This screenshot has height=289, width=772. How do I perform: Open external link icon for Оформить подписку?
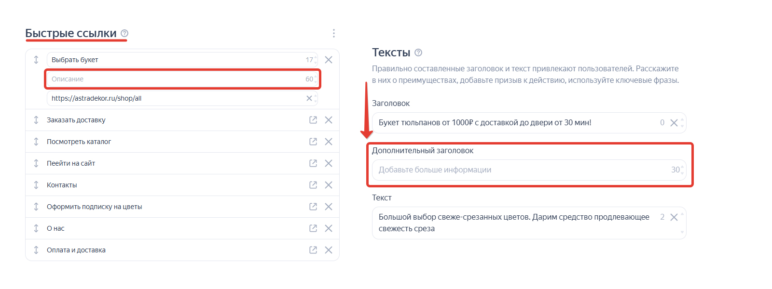click(x=313, y=207)
